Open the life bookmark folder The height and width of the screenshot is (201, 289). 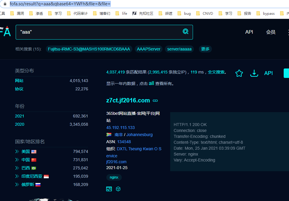point(121,14)
